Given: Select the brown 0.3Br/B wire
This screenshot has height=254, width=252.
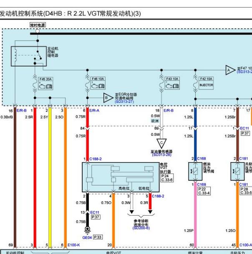Looking at the screenshot, I should coord(15,178).
